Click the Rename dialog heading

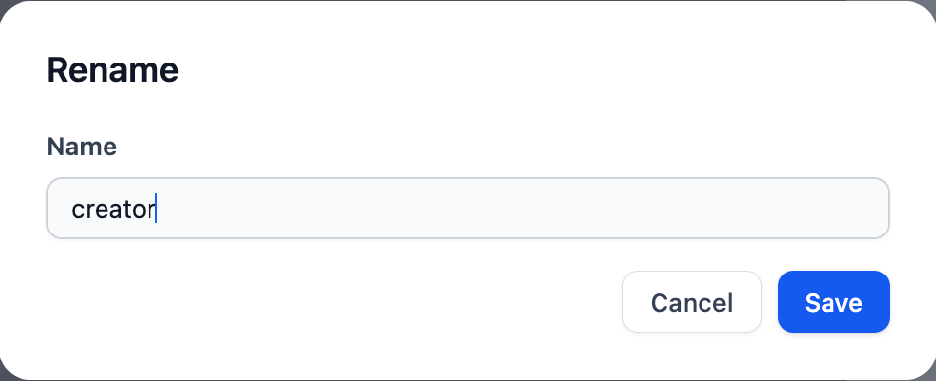pos(112,70)
